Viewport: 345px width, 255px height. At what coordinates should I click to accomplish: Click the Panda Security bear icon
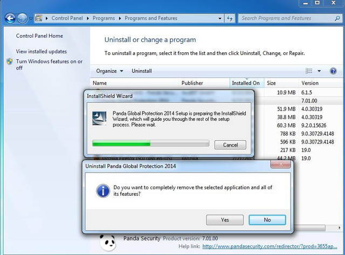pos(107,243)
